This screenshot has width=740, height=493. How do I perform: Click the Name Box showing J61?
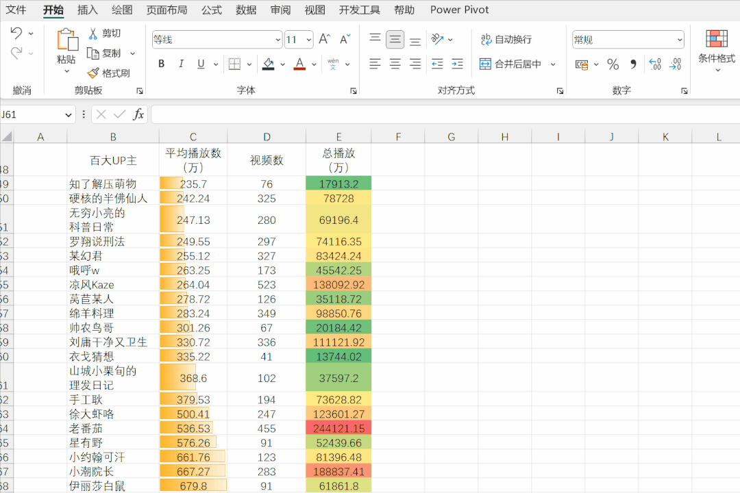(x=31, y=114)
